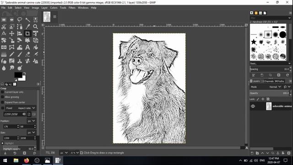Open the Size unit px dropdown
The width and height of the screenshot is (293, 165).
click(32, 132)
